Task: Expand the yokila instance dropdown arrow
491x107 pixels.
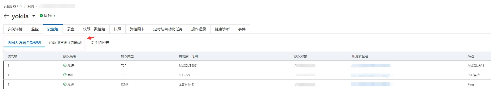Action: (34, 16)
